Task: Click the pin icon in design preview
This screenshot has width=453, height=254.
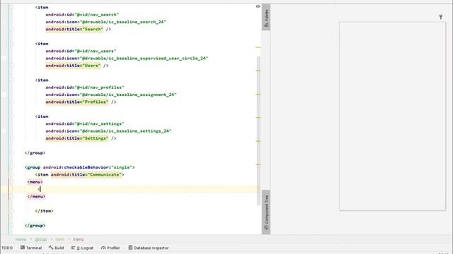Action: (x=441, y=17)
